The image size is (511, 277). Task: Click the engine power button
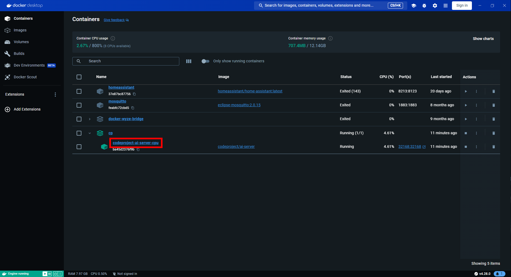pyautogui.click(x=55, y=274)
